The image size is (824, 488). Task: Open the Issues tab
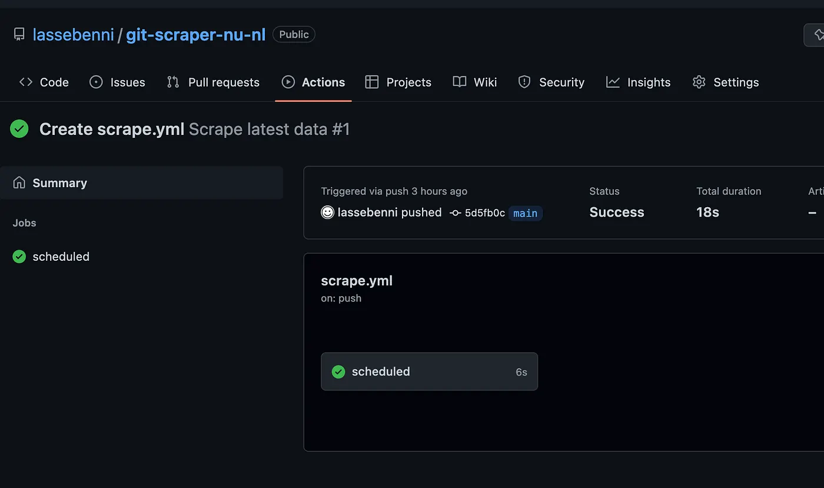(x=117, y=82)
